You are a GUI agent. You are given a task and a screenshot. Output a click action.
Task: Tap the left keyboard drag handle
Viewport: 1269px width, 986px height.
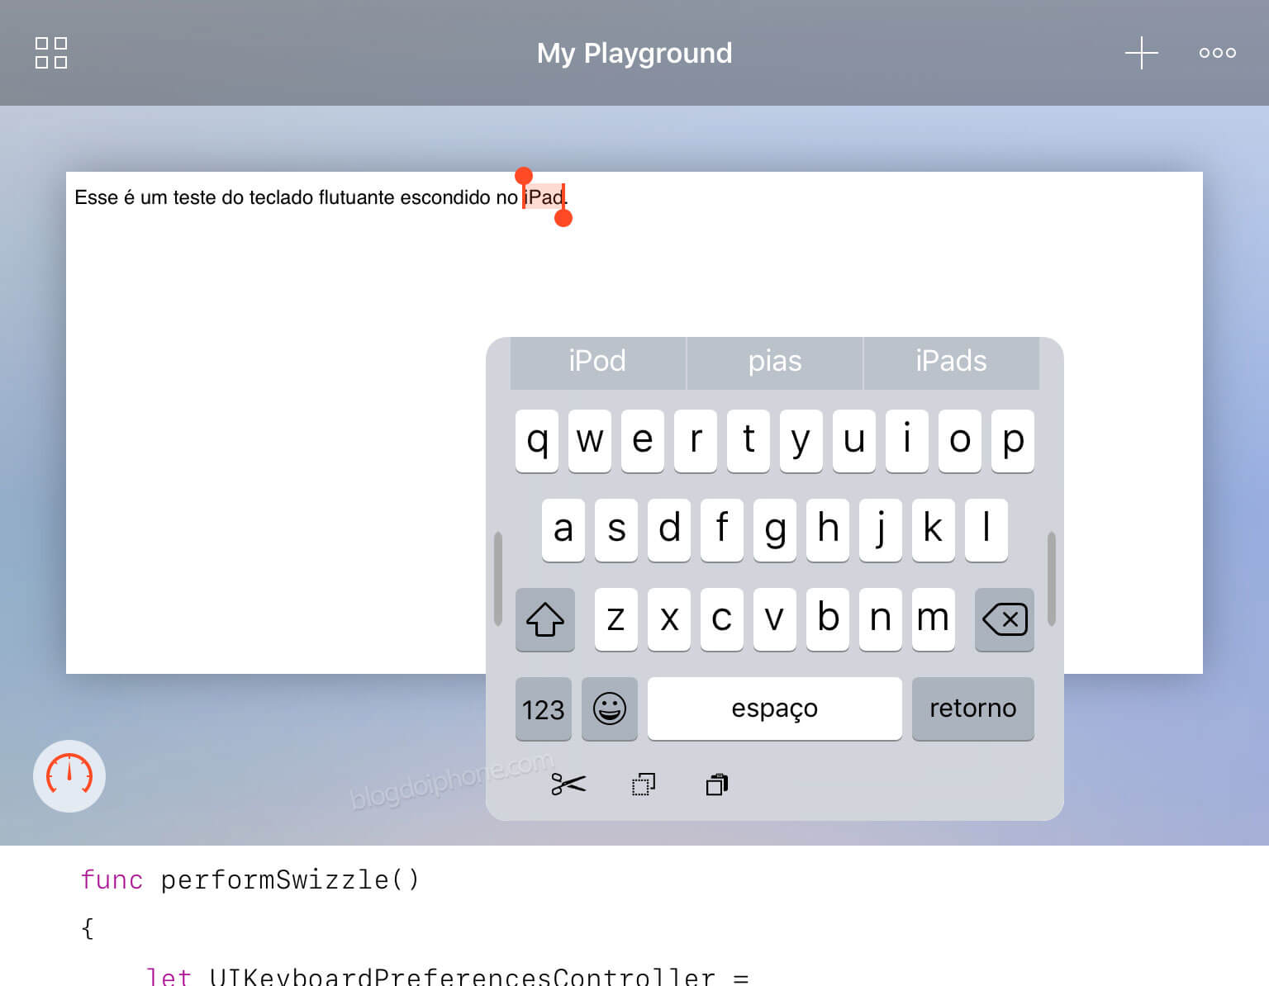[498, 579]
